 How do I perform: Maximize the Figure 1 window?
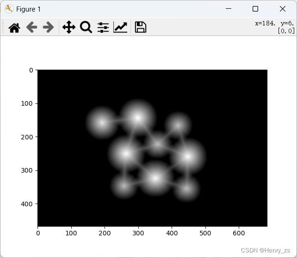tap(255, 9)
